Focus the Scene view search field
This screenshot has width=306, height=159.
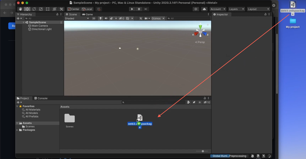click(x=189, y=18)
